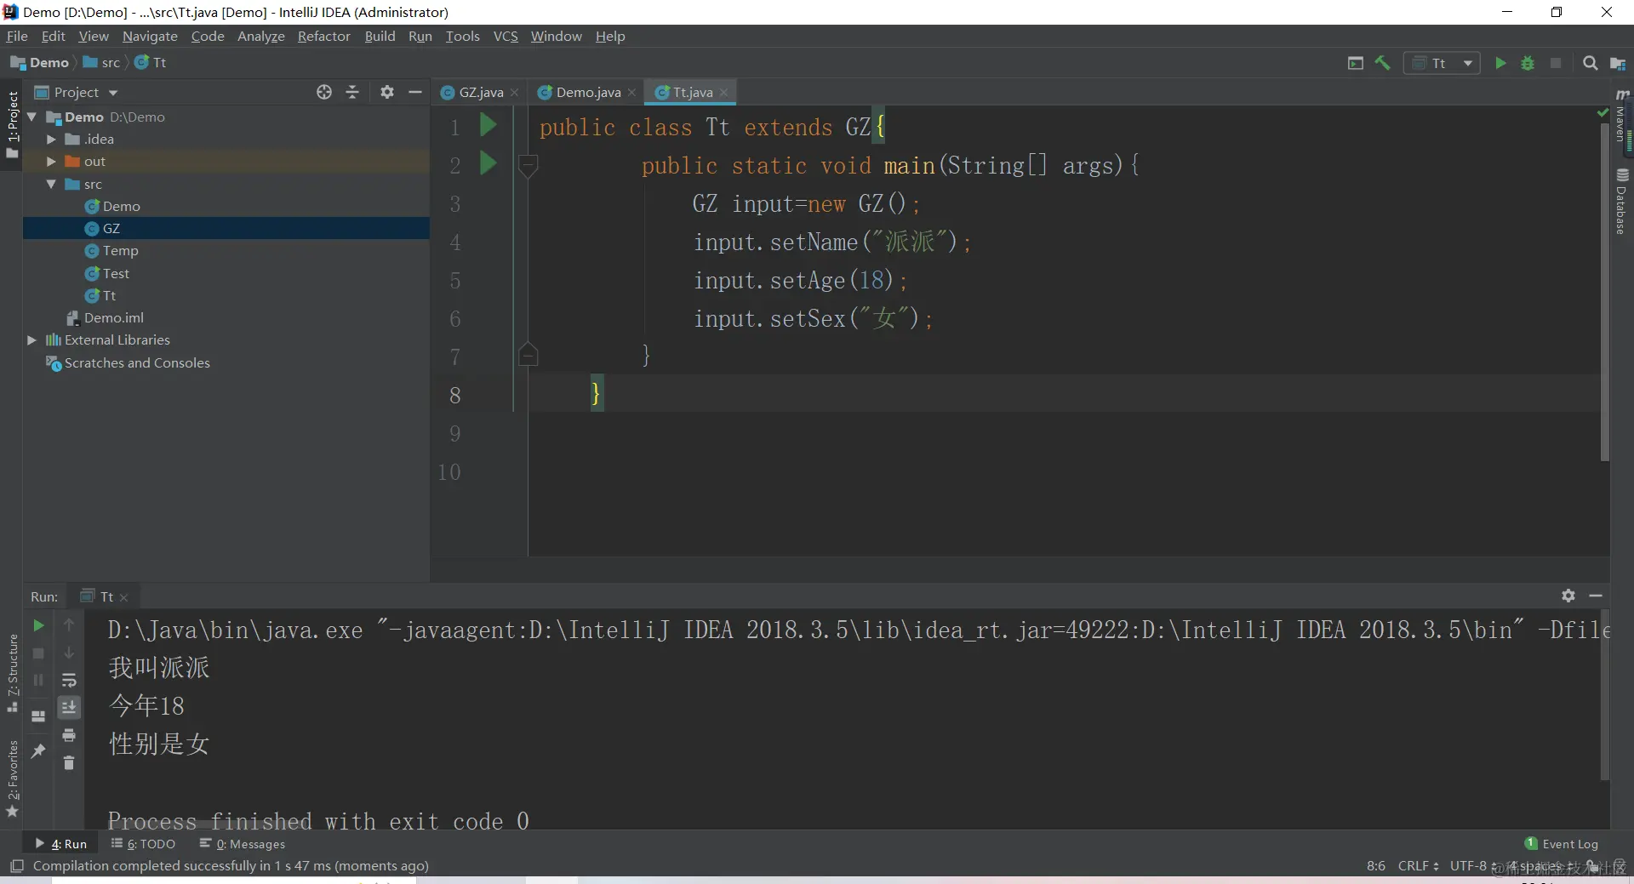Expand External Libraries node
Viewport: 1634px width, 884px height.
click(x=32, y=339)
